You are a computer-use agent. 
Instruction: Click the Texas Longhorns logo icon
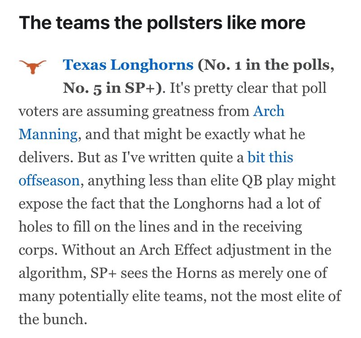tap(33, 67)
